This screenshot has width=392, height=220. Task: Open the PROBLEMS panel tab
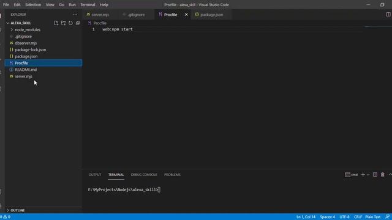[172, 175]
